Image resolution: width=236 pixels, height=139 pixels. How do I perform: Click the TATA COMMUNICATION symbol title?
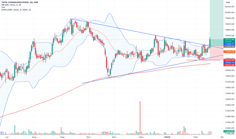click(20, 2)
